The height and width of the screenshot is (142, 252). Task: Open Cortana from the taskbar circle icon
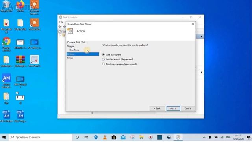77,137
